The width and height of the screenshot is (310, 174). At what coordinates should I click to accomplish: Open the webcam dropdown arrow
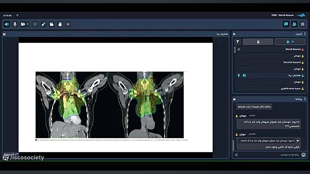[28, 24]
